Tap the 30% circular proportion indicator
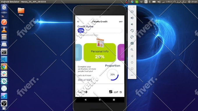198x111 pixels. tap(113, 75)
